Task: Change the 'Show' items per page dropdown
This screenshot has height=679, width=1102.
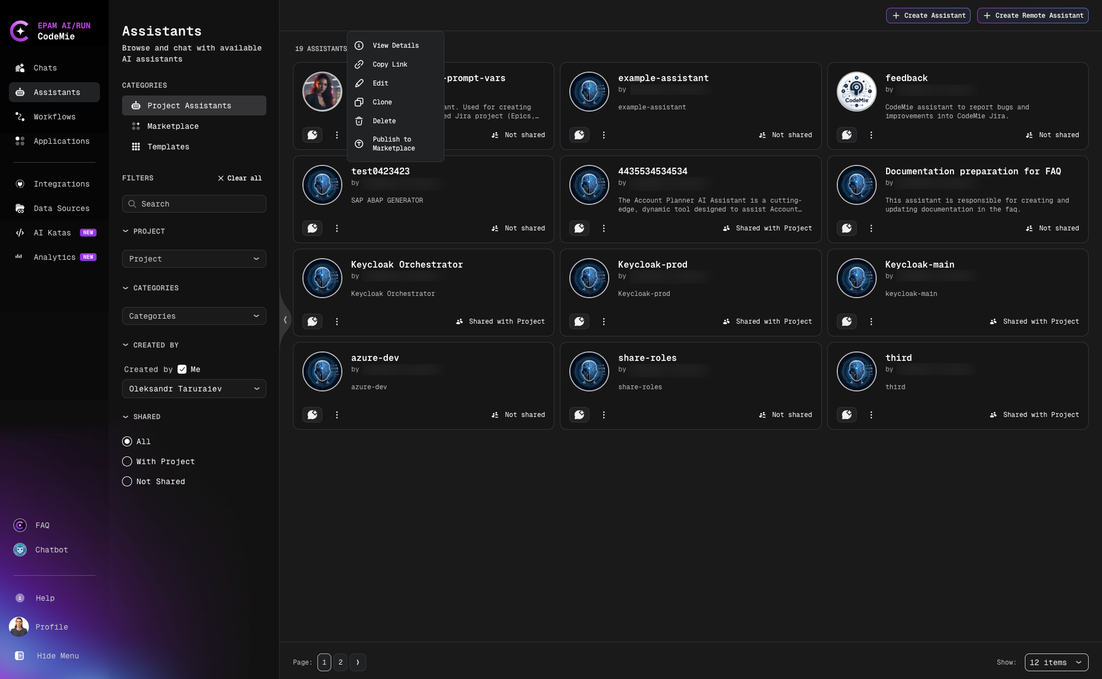Action: point(1055,662)
